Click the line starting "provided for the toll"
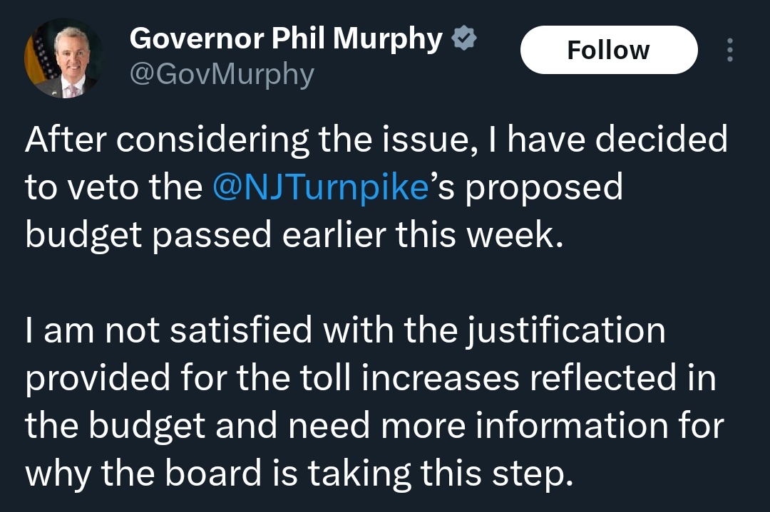Screen dimensions: 770x512 (371, 379)
